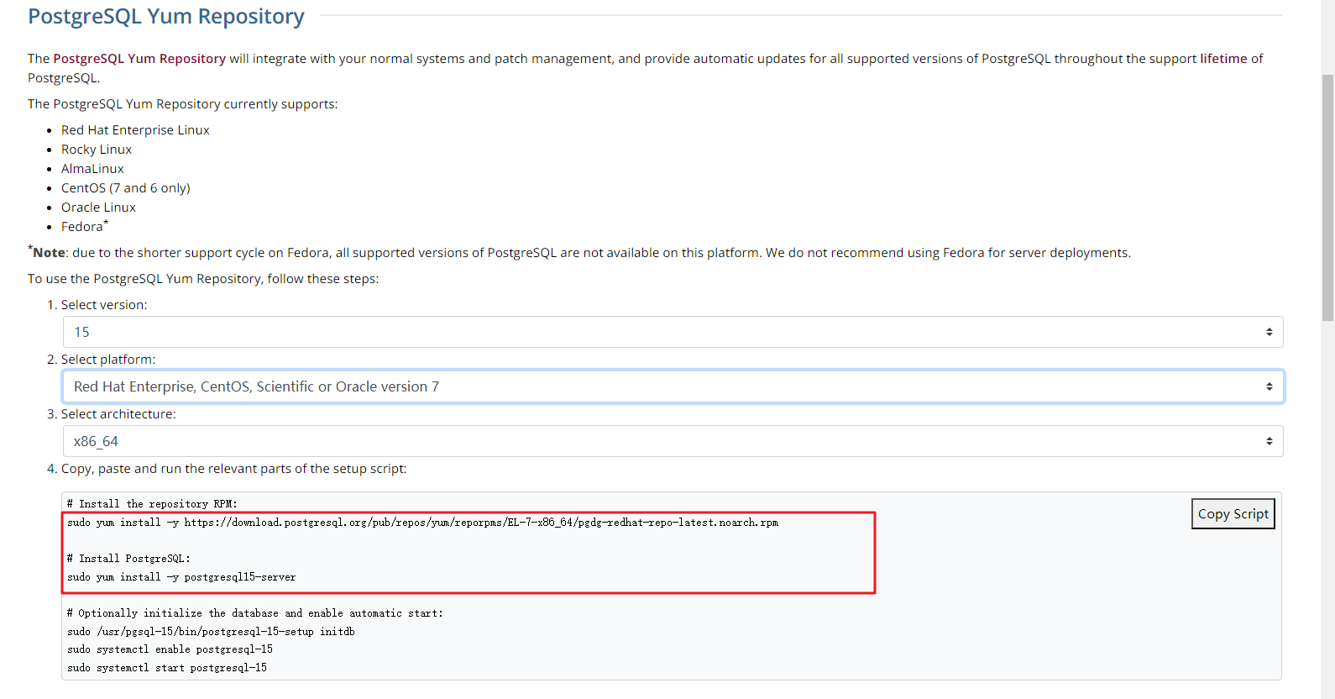Click the systemctl start postgresql-15 line
The image size is (1335, 699).
[167, 668]
